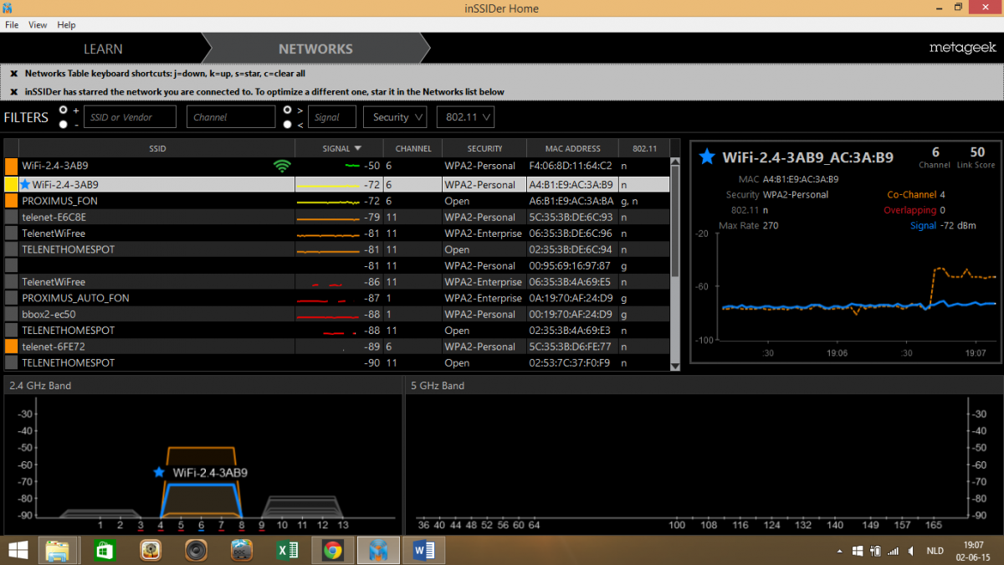Screen dimensions: 1004x565
Task: Click the star in the 2.4 GHz chart
Action: point(159,472)
